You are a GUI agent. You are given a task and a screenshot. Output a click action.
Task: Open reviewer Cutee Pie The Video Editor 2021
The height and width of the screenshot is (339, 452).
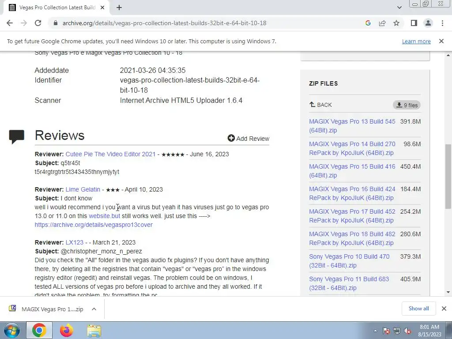[110, 154]
